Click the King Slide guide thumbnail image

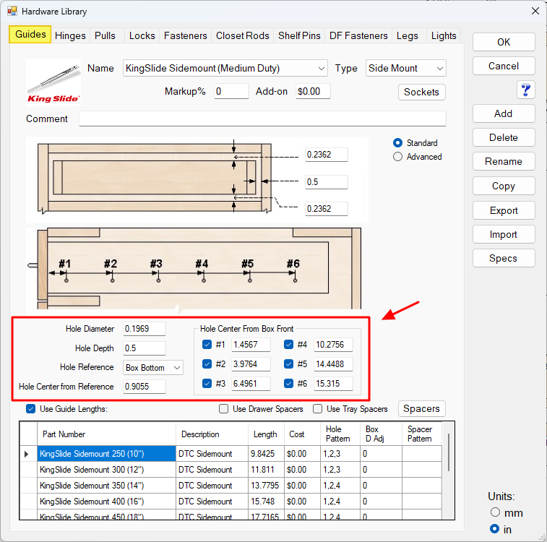[53, 82]
